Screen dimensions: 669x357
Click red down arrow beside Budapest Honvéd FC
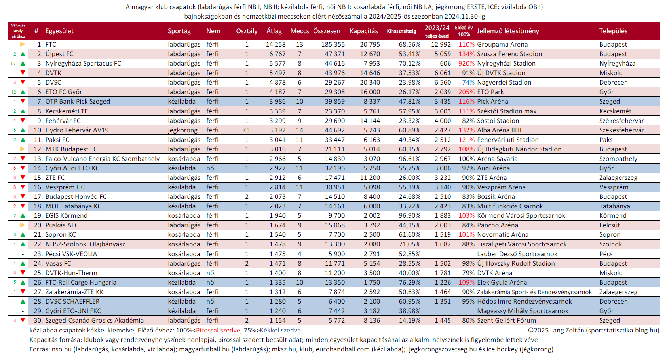[23, 196]
